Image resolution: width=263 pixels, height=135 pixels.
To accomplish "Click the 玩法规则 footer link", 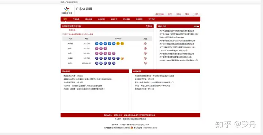I will 134,119.
